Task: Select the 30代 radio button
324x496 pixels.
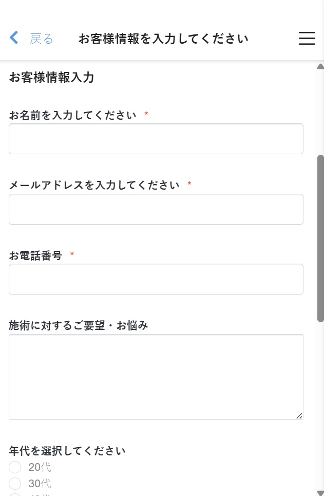Action: (x=15, y=483)
